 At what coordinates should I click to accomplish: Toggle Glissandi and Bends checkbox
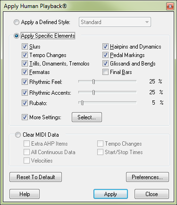[x=105, y=64]
